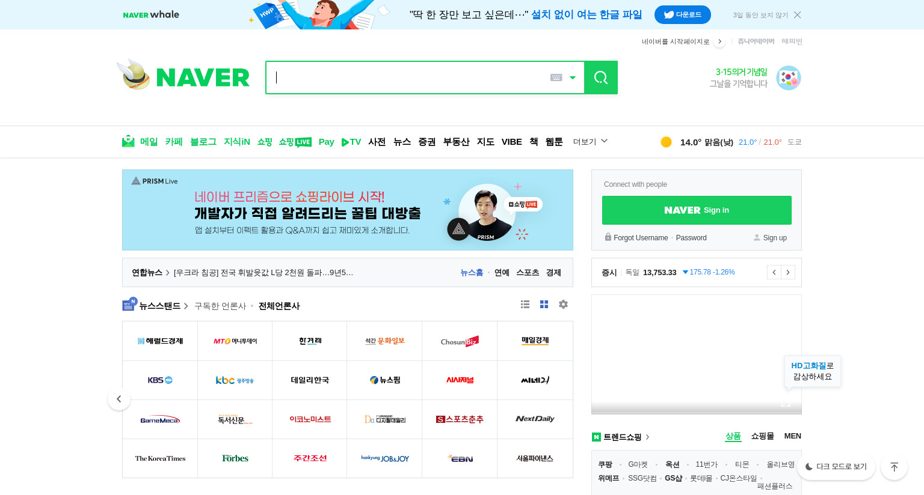Open 쥬니어네이버 link

tap(756, 41)
